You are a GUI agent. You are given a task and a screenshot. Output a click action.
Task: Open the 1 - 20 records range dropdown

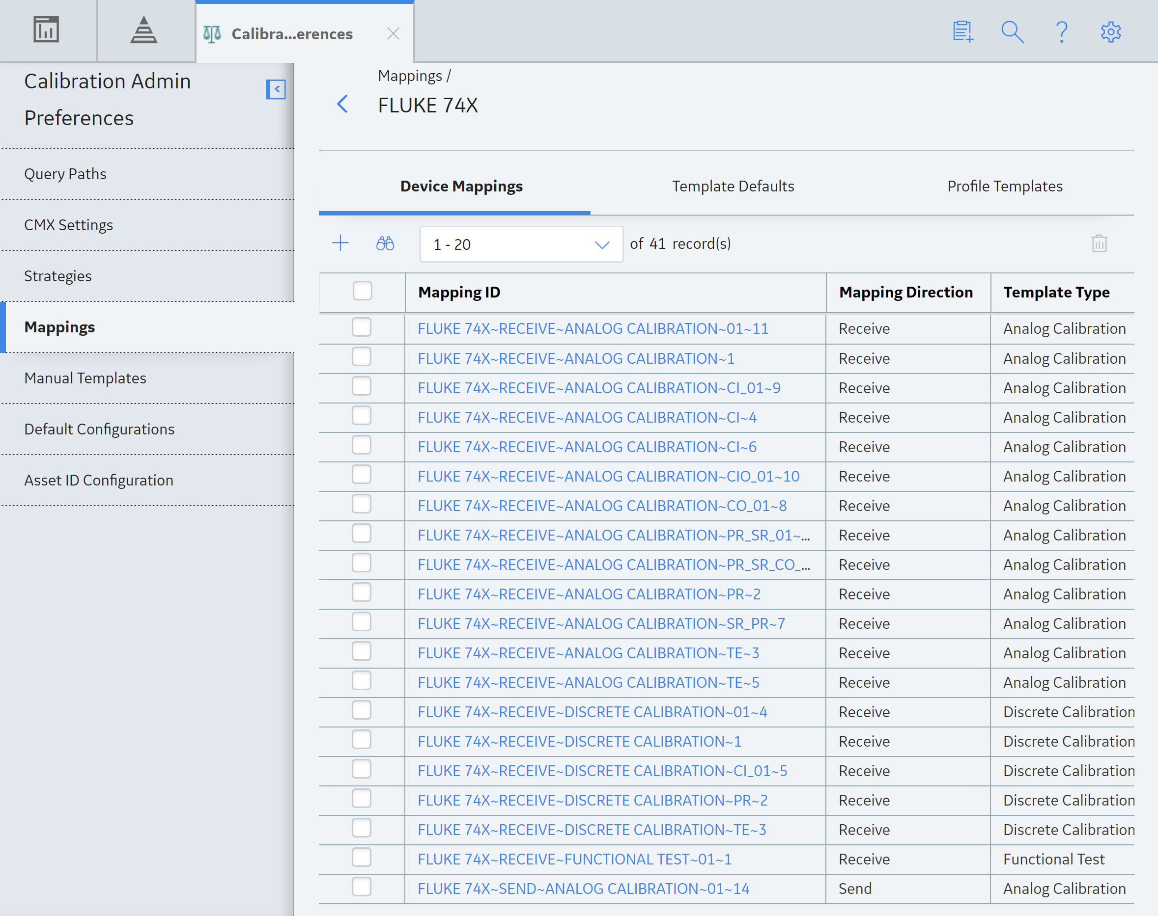tap(521, 244)
